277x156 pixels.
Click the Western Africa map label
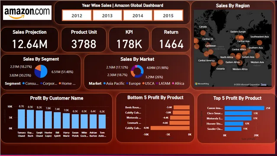pyautogui.click(x=240, y=69)
